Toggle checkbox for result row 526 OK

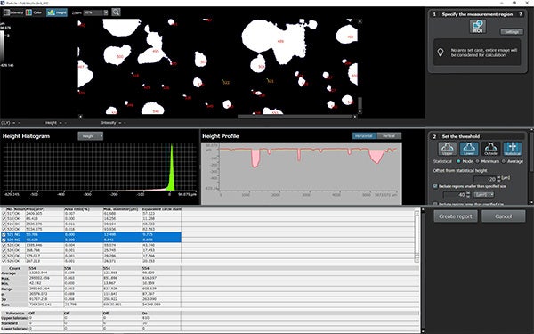click(4, 261)
